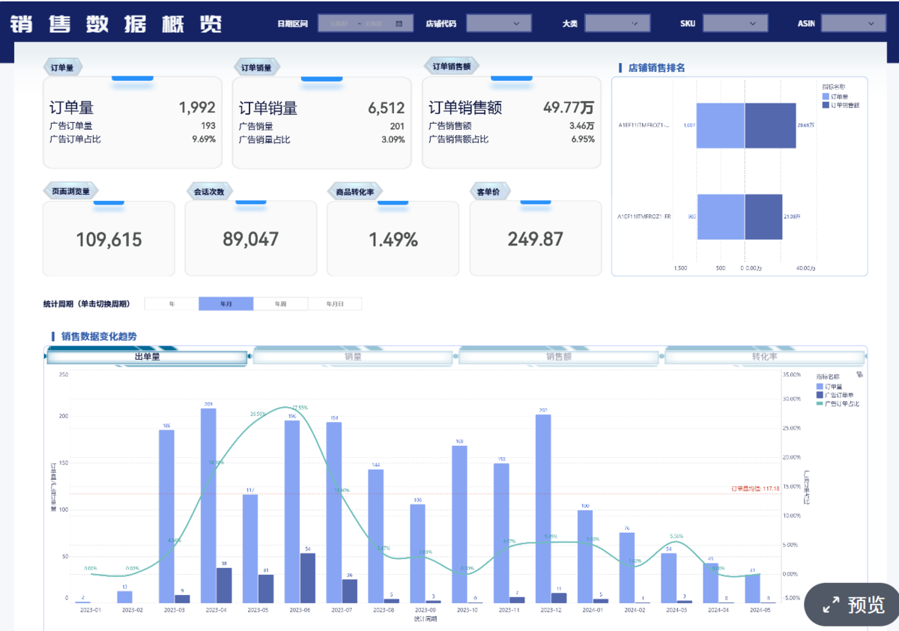
Task: Click the 2024-01 order count bar 100
Action: tap(585, 557)
